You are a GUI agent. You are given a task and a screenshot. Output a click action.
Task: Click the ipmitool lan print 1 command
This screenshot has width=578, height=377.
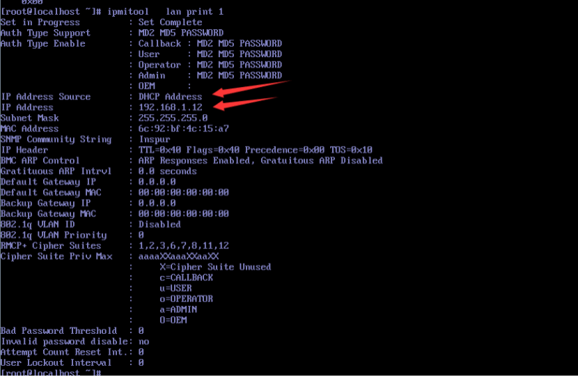(x=165, y=12)
